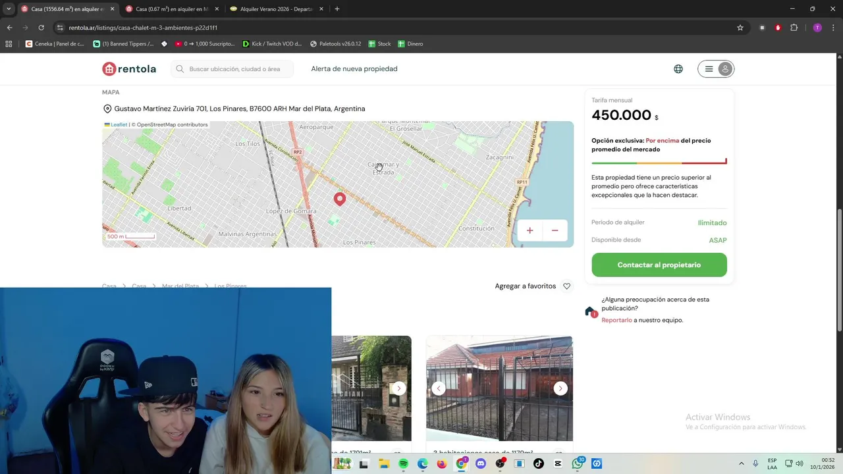
Task: Open the Stock sheet bookmark
Action: [379, 44]
